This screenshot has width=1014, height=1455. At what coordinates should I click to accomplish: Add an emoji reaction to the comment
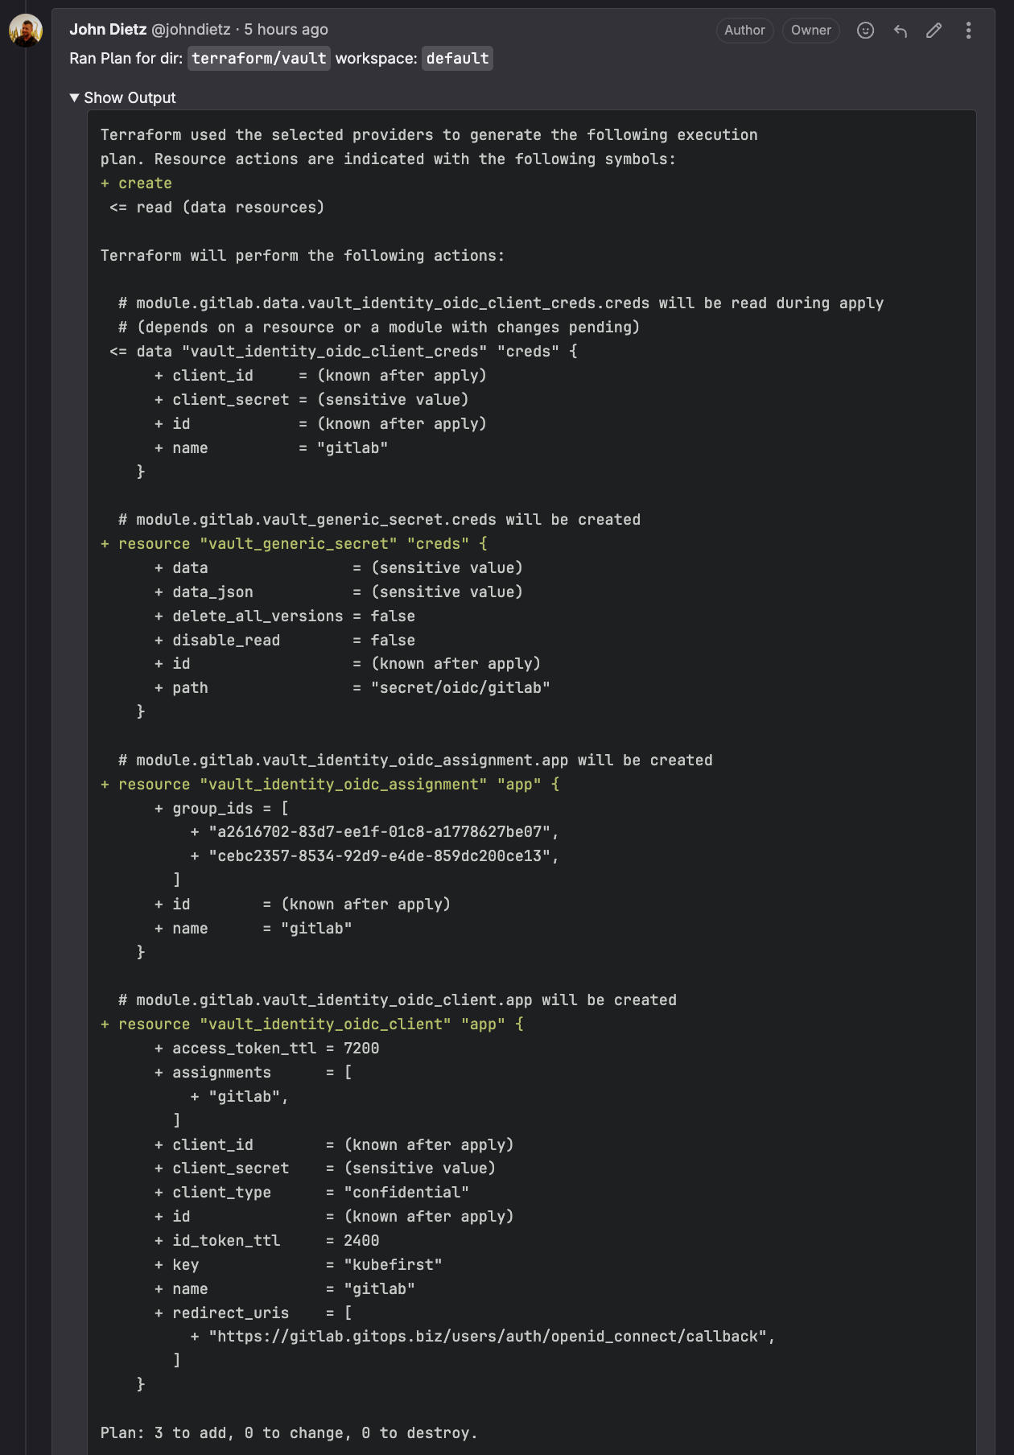coord(865,31)
